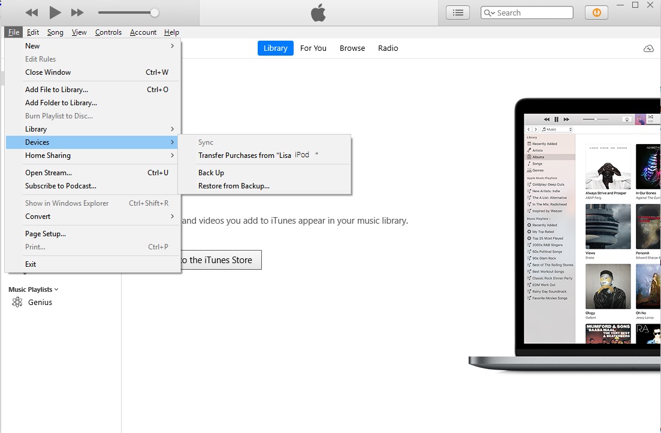Viewport: 661px width, 433px height.
Task: Click the search magnifier dropdown icon
Action: [490, 13]
